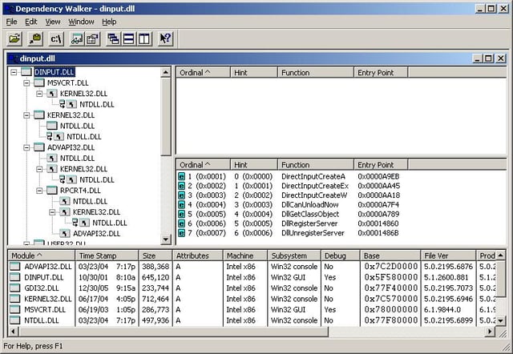
Task: Open the Window menu
Action: 81,22
